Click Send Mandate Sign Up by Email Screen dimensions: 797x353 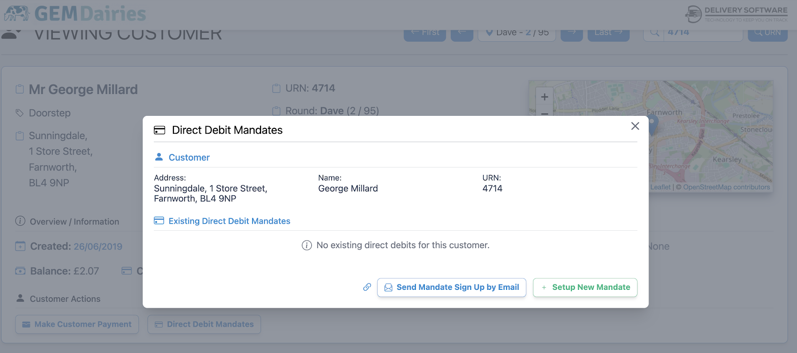(x=451, y=287)
